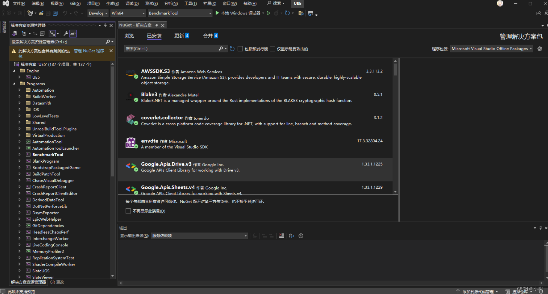
Task: Toggle Show All Files nested view icon
Action: 52,34
